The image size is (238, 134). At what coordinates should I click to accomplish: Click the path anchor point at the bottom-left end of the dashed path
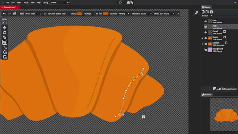(115, 117)
